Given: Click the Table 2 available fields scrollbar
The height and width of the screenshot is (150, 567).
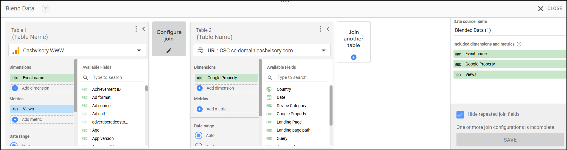Looking at the screenshot, I should pos(331,105).
